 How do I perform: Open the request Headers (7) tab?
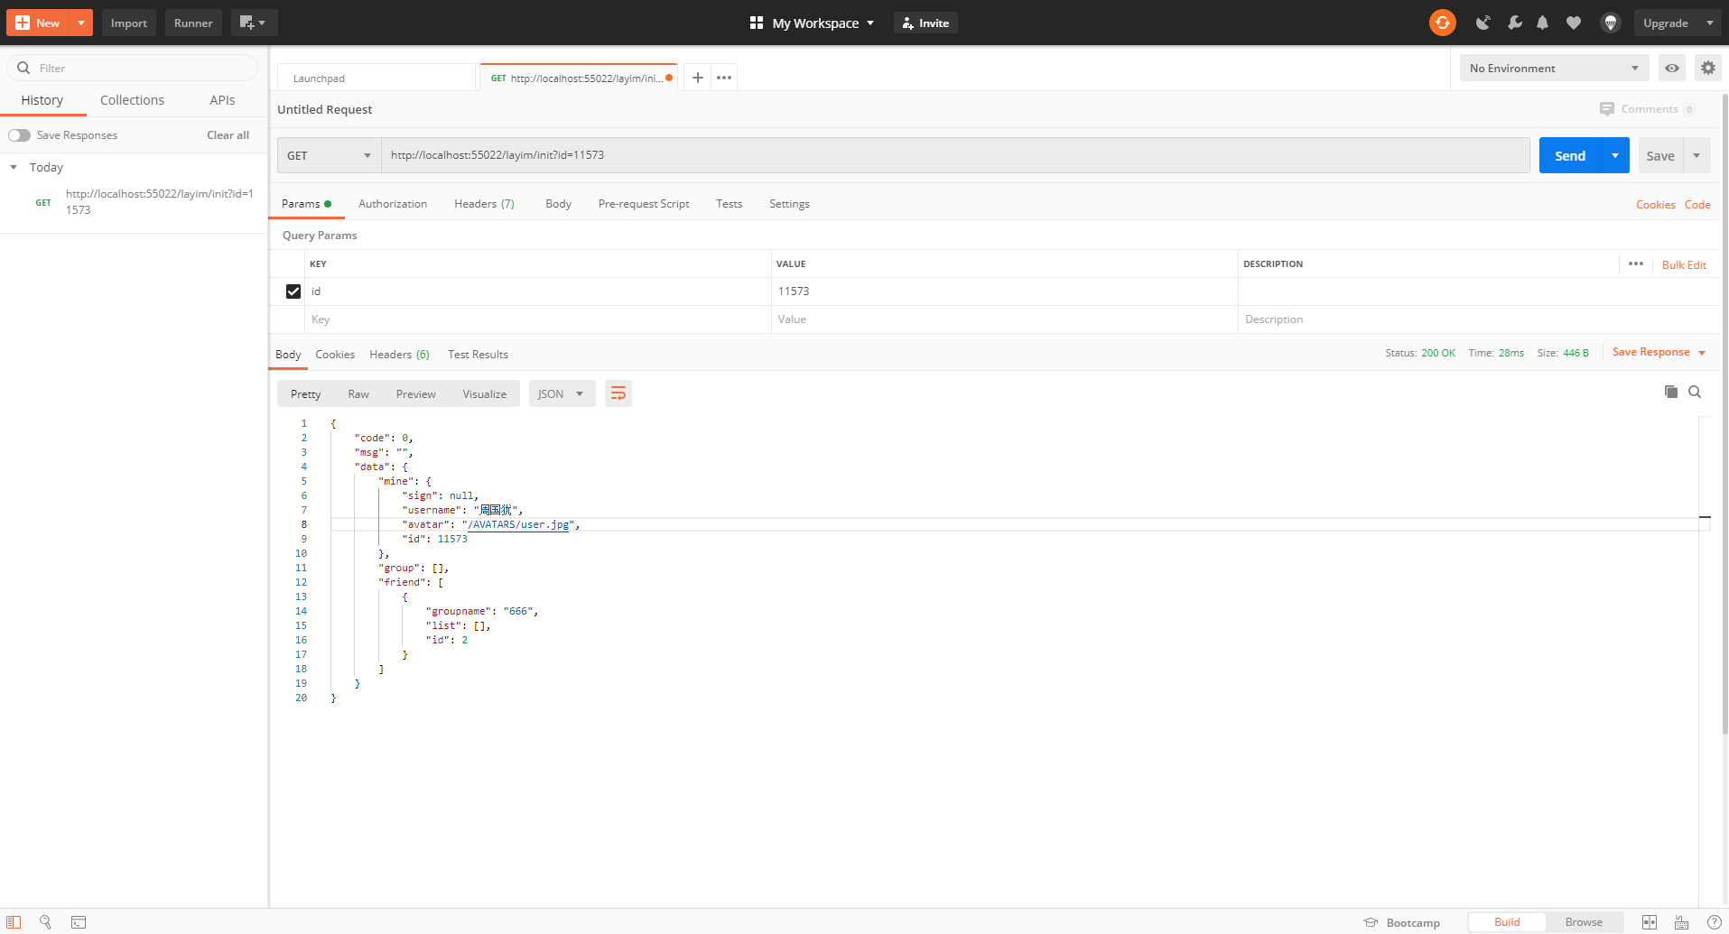(484, 204)
